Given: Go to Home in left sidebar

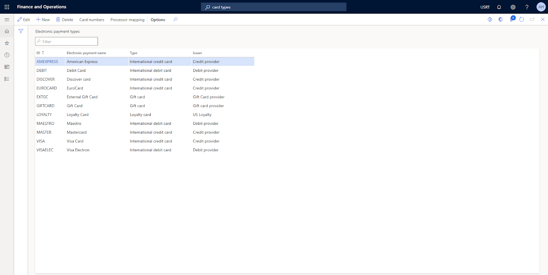Looking at the screenshot, I should [x=7, y=31].
